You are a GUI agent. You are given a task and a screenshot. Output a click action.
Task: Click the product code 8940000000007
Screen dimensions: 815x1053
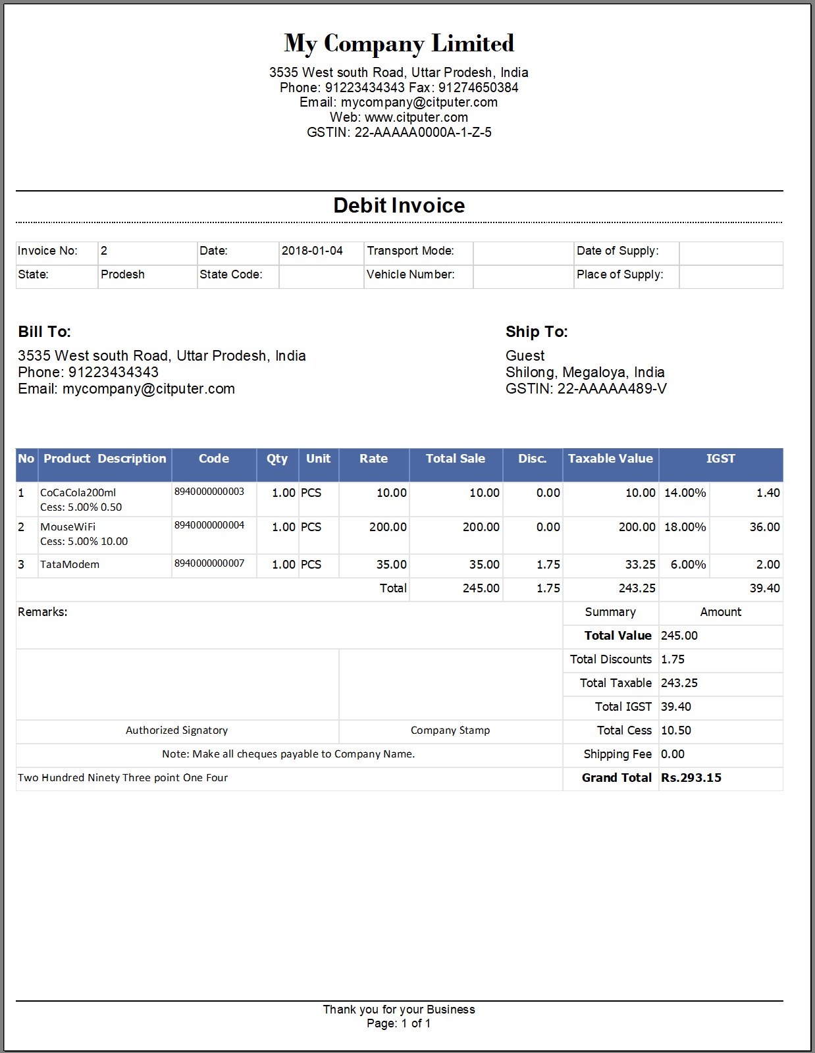coord(209,563)
